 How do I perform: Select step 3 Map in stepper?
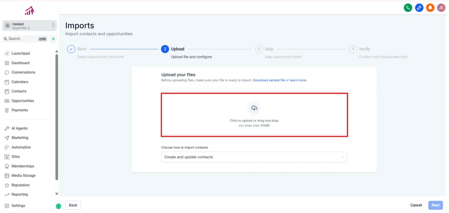[259, 49]
